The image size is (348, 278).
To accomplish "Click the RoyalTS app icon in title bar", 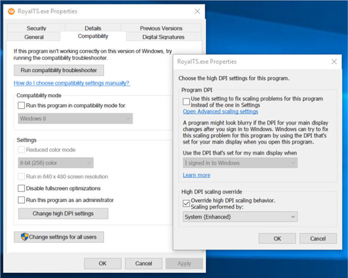I will click(11, 11).
